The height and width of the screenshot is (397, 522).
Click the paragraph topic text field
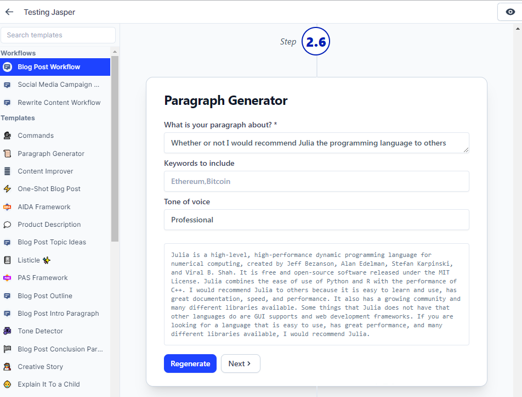pos(316,143)
